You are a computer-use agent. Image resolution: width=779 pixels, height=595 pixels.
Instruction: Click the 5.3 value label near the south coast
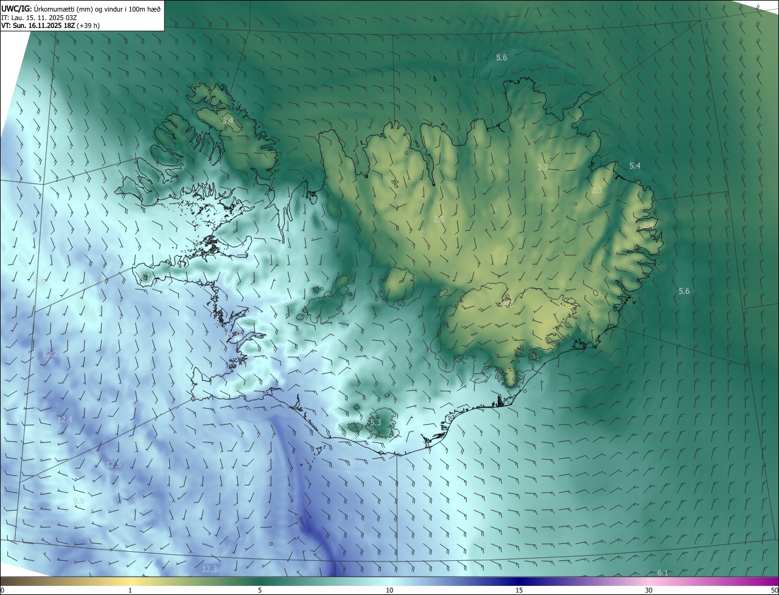coord(374,422)
